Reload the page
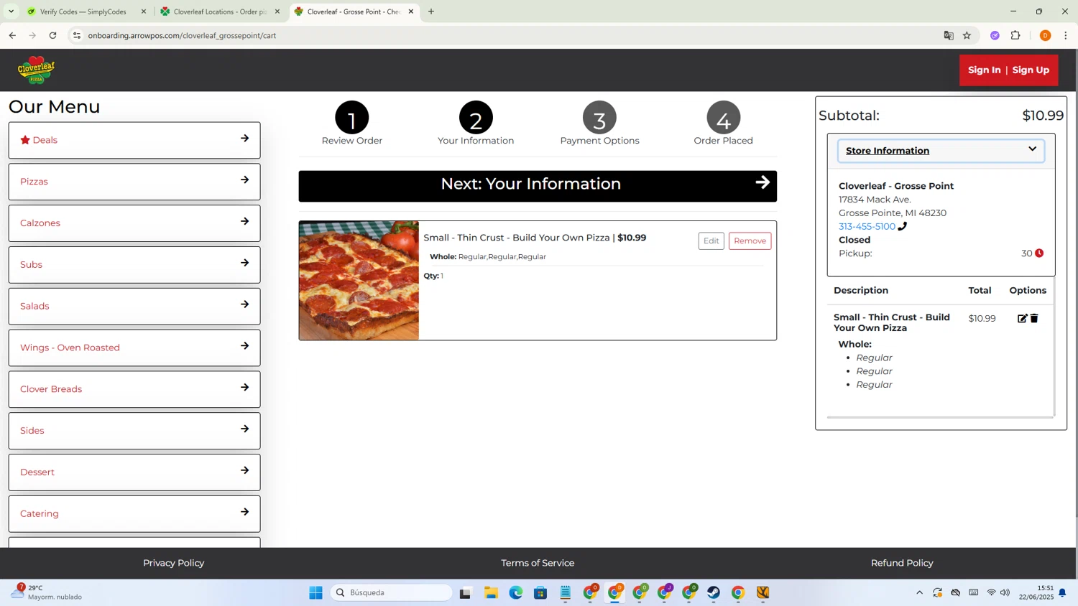The height and width of the screenshot is (606, 1078). point(52,35)
